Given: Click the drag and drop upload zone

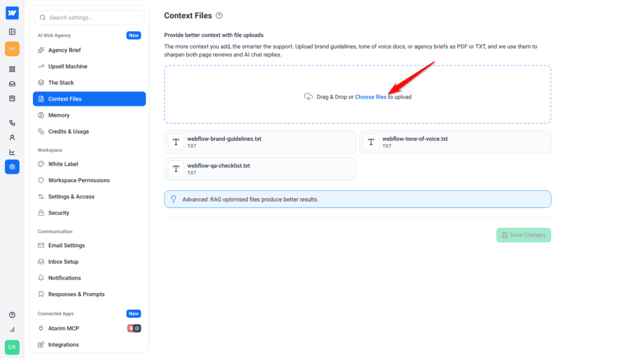Looking at the screenshot, I should tap(357, 94).
